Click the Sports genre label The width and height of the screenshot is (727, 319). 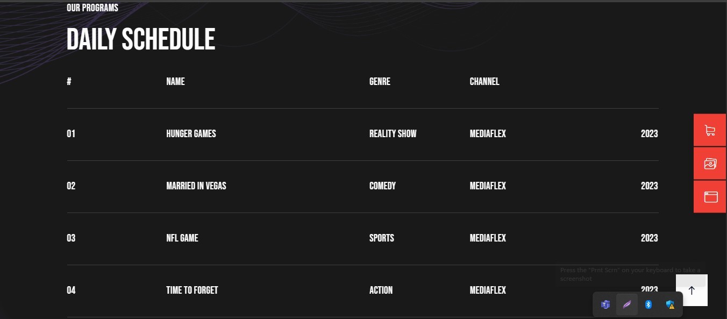(382, 238)
